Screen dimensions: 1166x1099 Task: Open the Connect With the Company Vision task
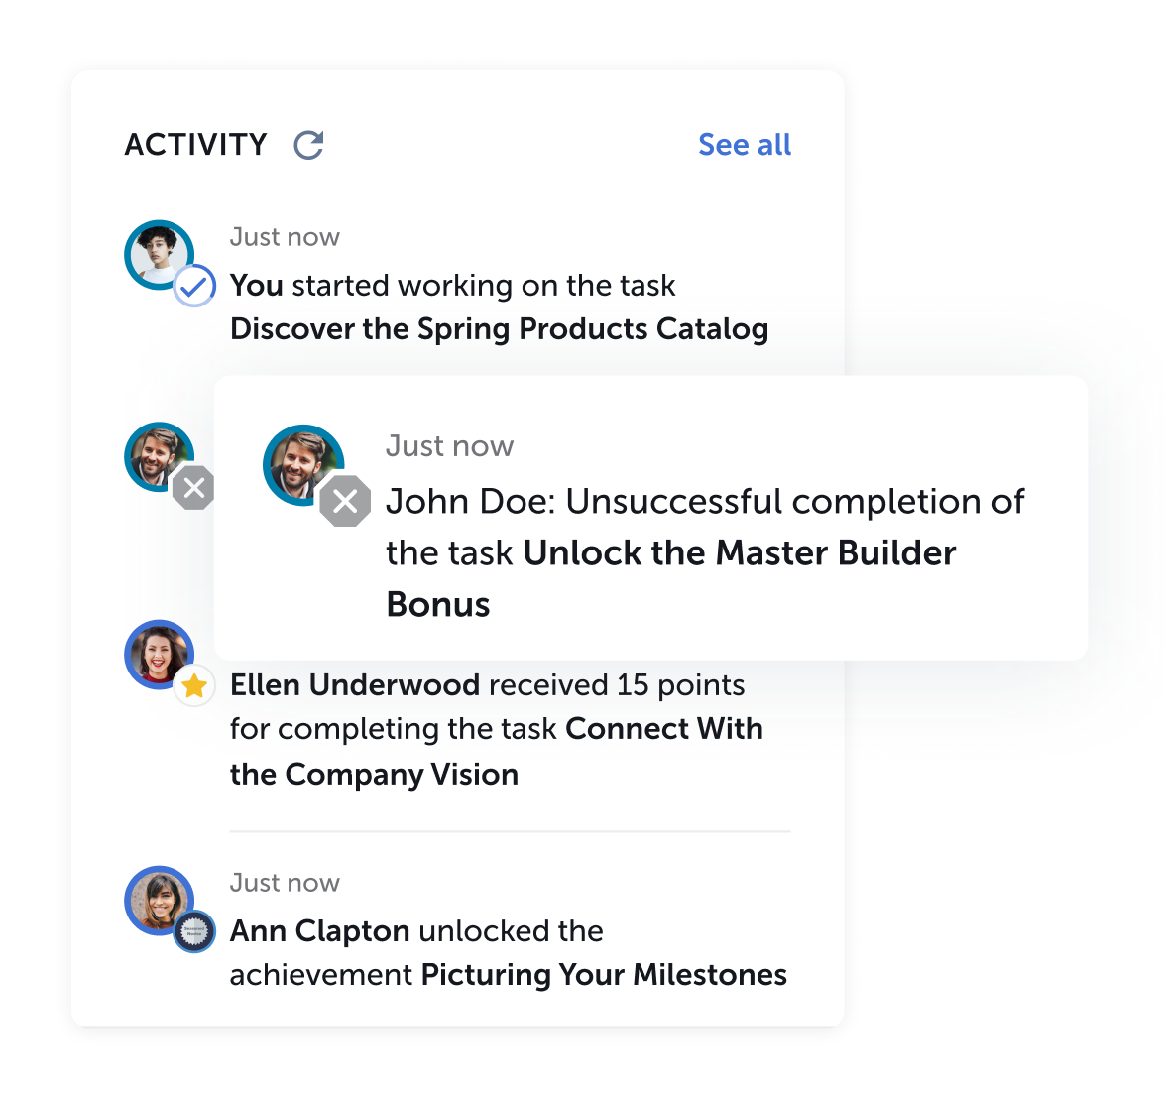[497, 752]
